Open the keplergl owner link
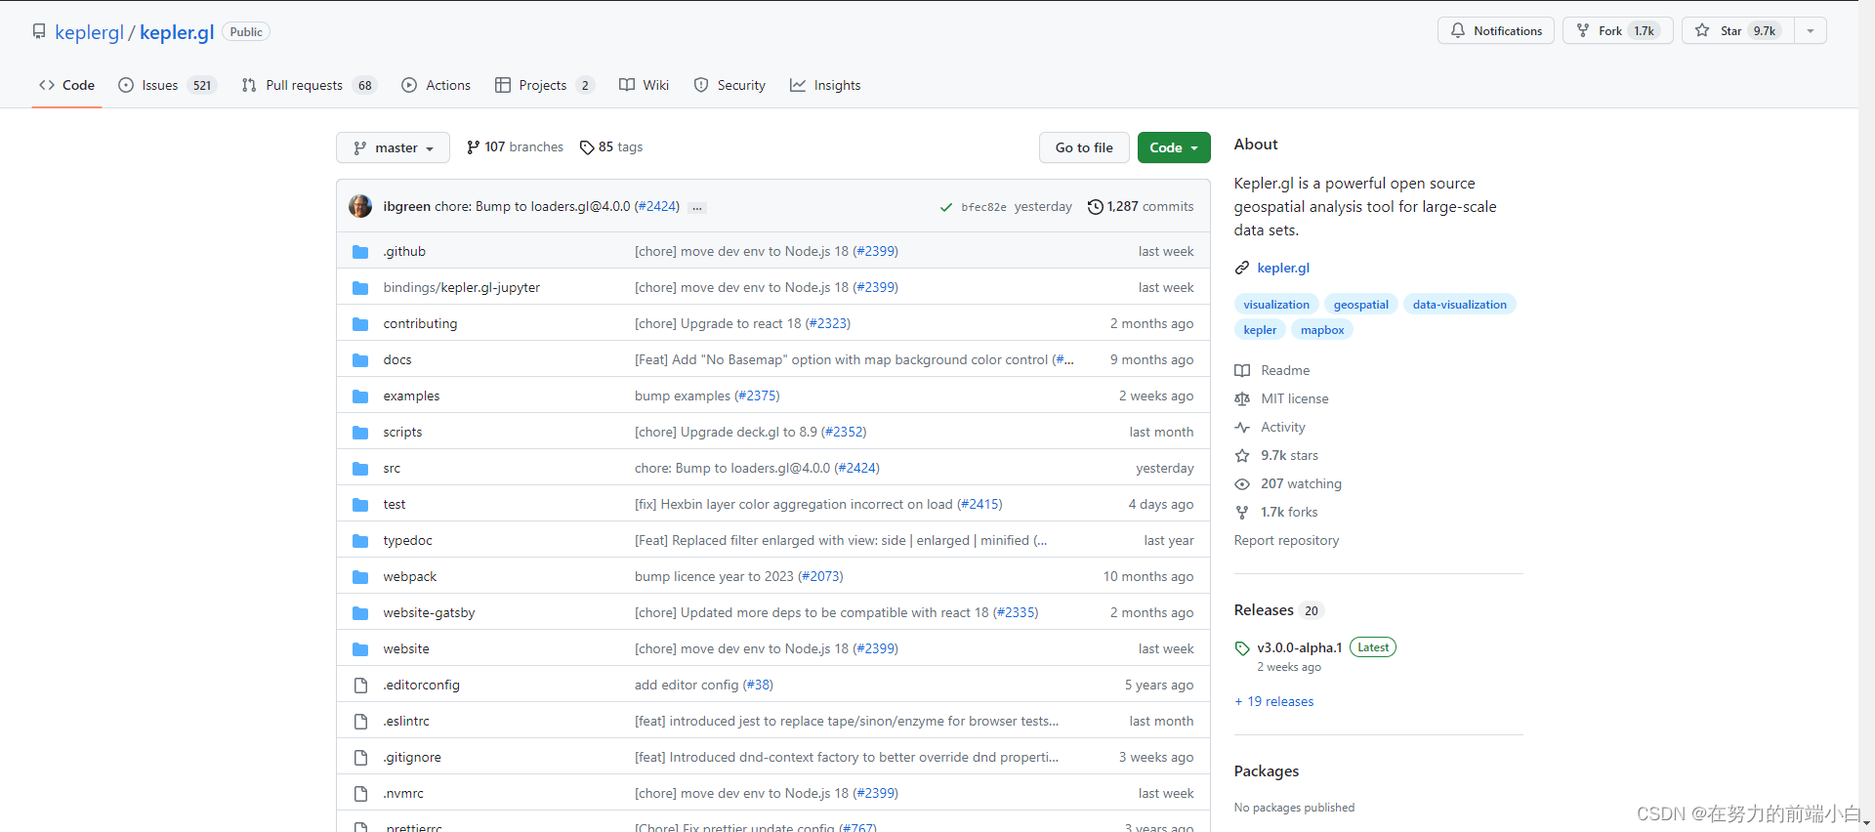This screenshot has height=832, width=1875. click(x=89, y=32)
